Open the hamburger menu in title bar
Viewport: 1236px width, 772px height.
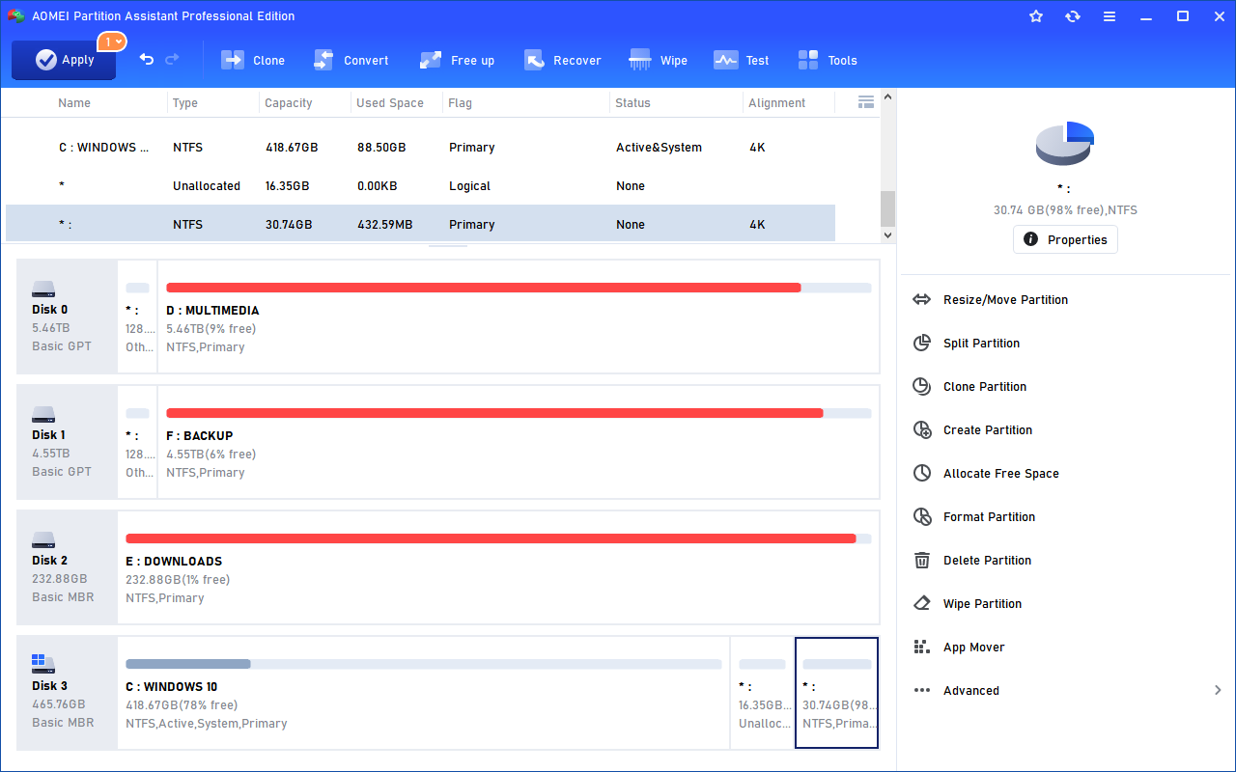click(1110, 16)
